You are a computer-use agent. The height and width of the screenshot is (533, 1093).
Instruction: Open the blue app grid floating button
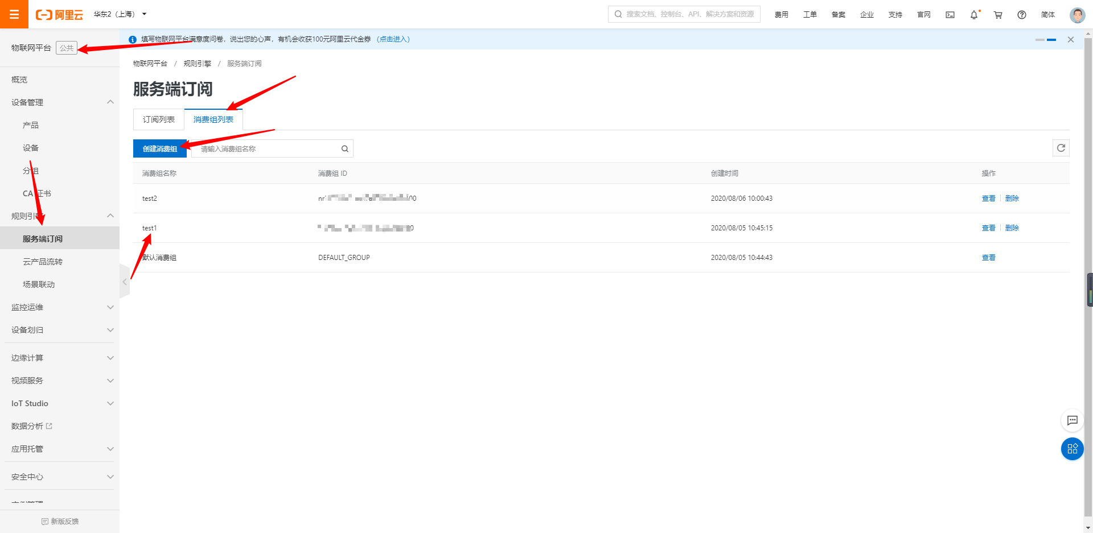1073,449
